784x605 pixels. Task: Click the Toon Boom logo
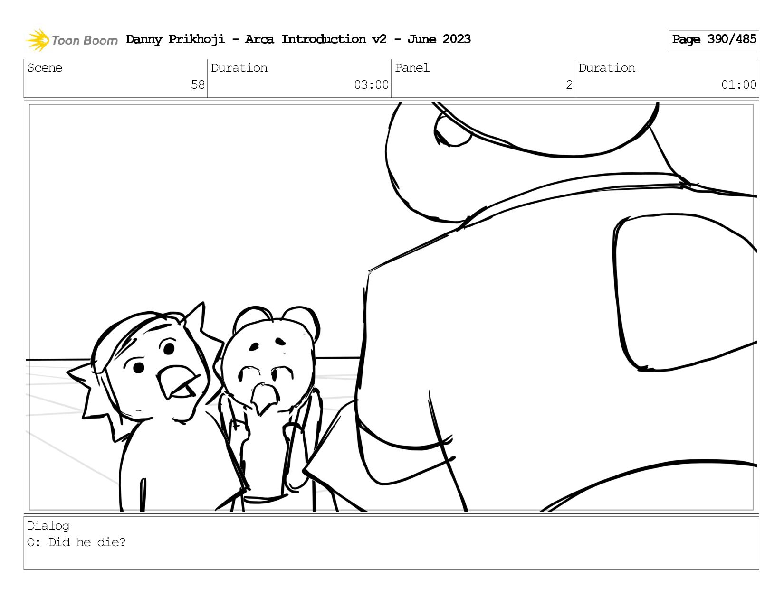coord(71,40)
